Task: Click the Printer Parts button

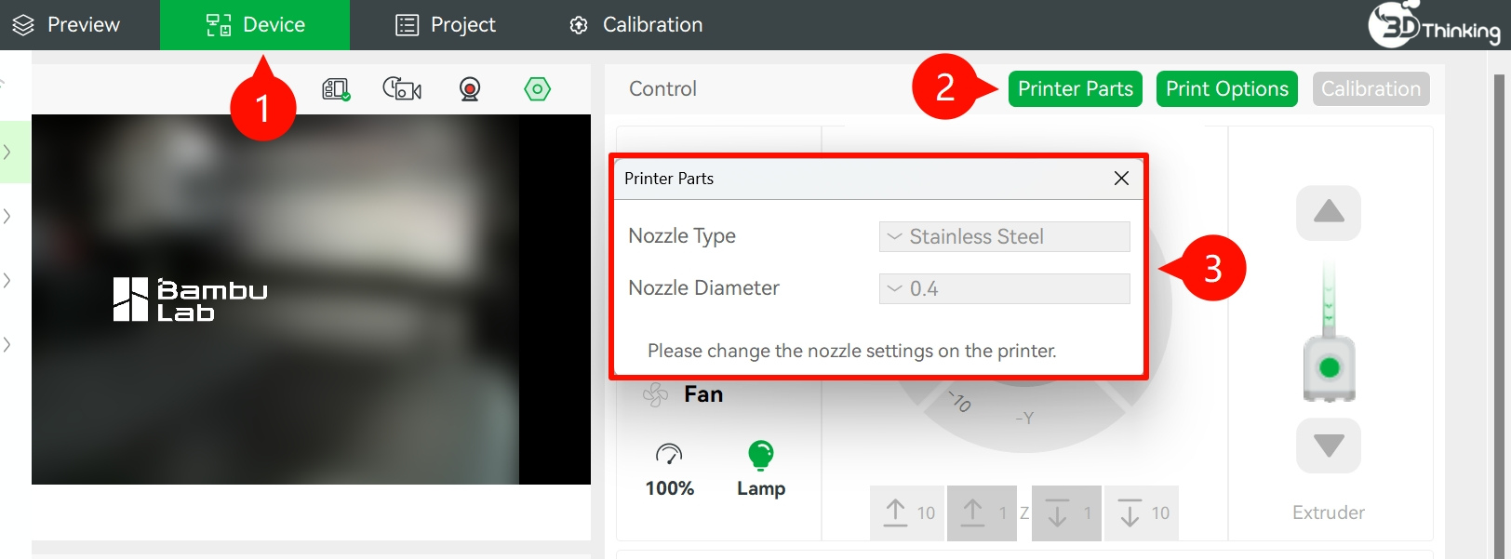Action: tap(1075, 89)
